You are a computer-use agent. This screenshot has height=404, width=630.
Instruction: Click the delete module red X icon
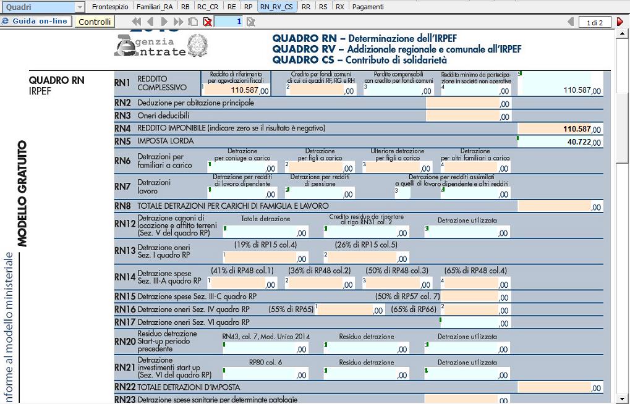tap(207, 22)
